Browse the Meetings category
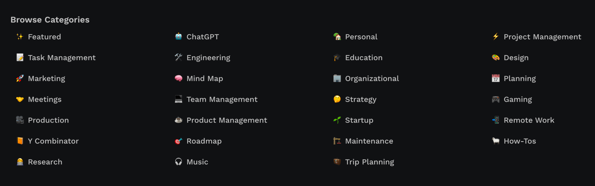The image size is (595, 186). [45, 99]
